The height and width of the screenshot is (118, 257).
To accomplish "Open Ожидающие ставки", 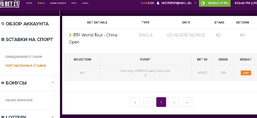I will pyautogui.click(x=24, y=57).
